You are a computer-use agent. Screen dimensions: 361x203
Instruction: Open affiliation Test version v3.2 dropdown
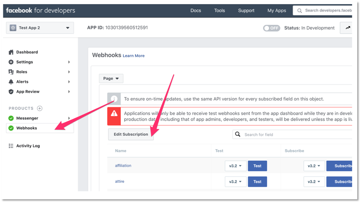pyautogui.click(x=236, y=166)
